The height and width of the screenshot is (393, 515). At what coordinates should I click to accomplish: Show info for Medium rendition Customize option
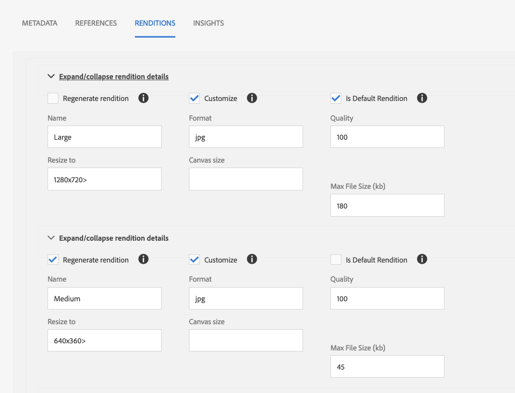[x=252, y=259]
